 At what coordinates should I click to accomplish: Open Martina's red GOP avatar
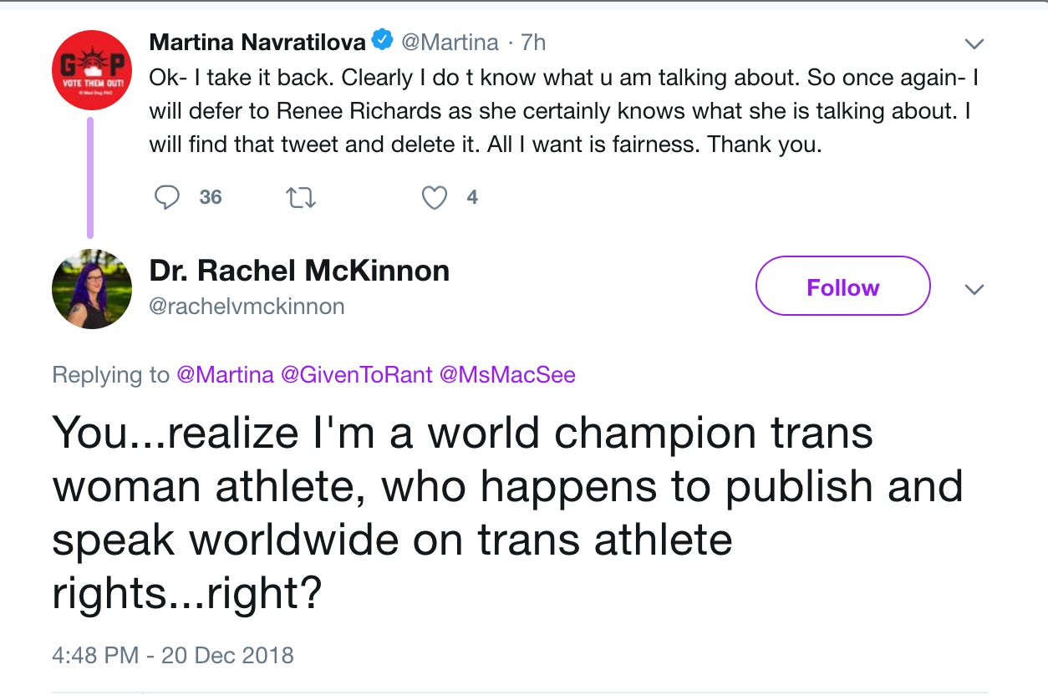pos(91,70)
